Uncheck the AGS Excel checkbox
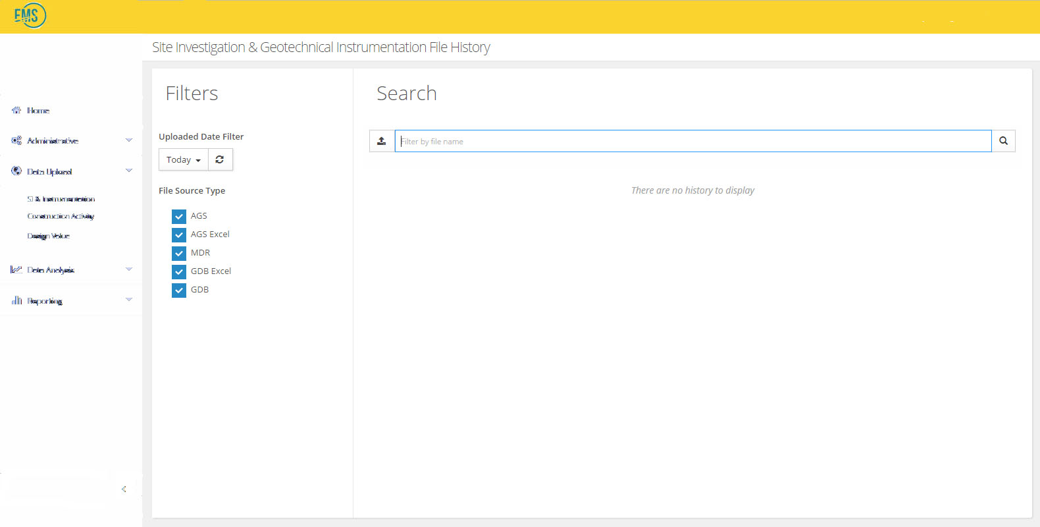Viewport: 1040px width, 527px height. (179, 235)
